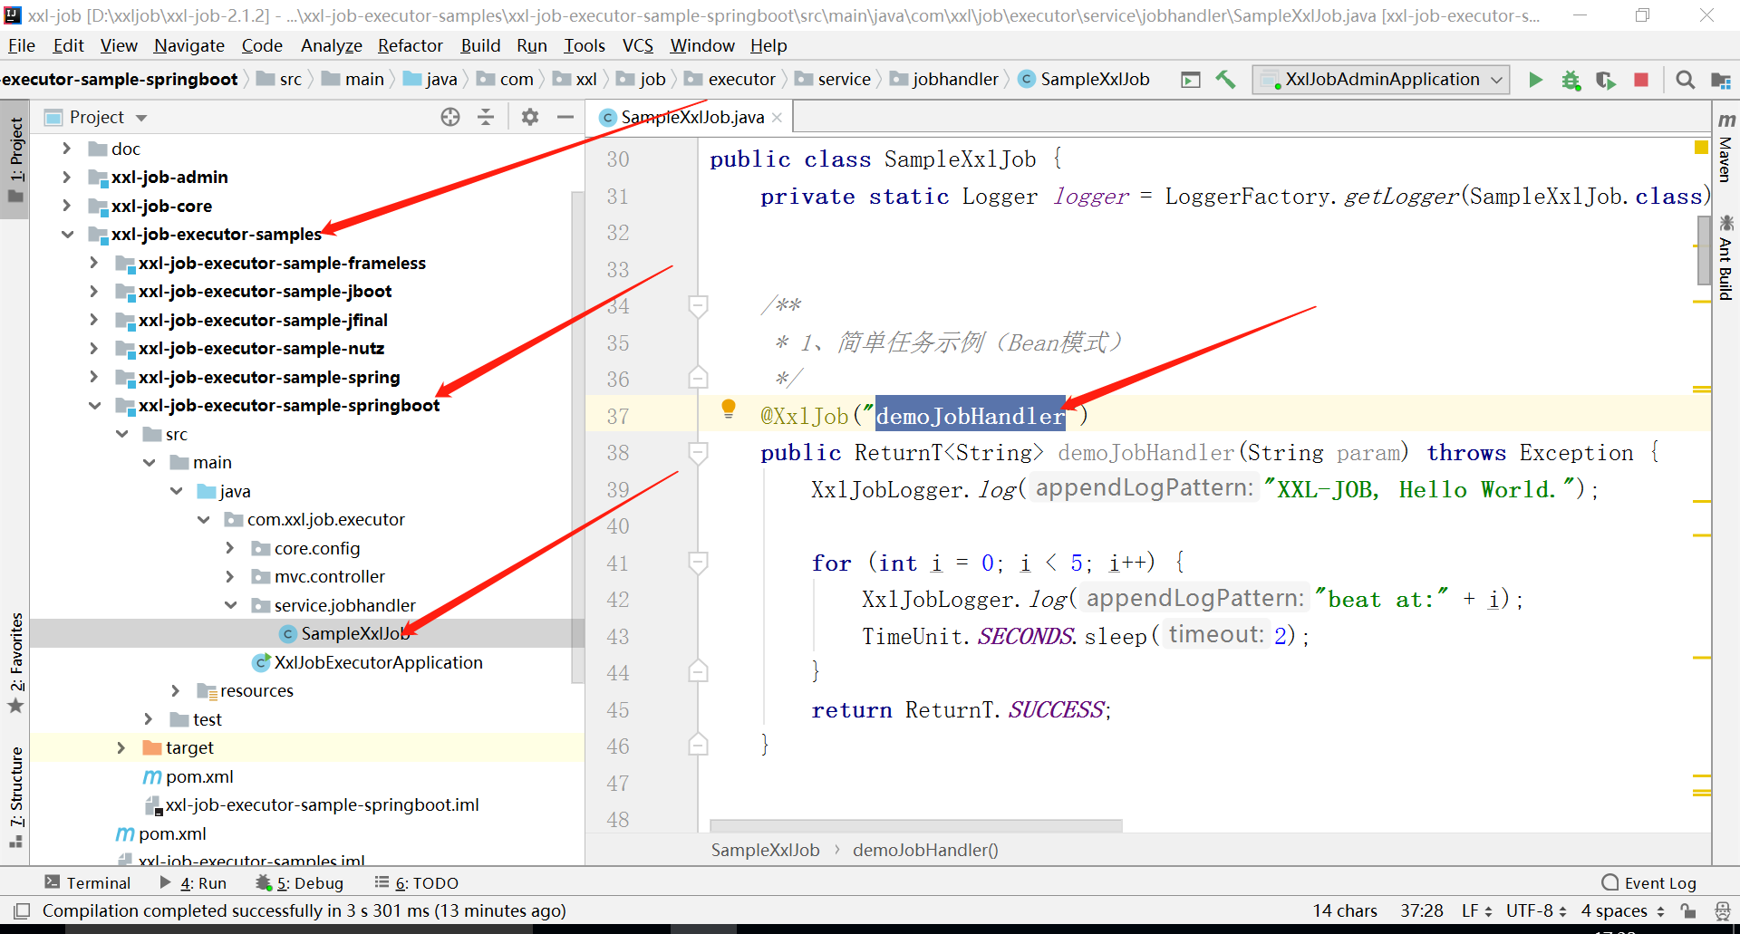Start debugging with the bug icon

point(1571,80)
